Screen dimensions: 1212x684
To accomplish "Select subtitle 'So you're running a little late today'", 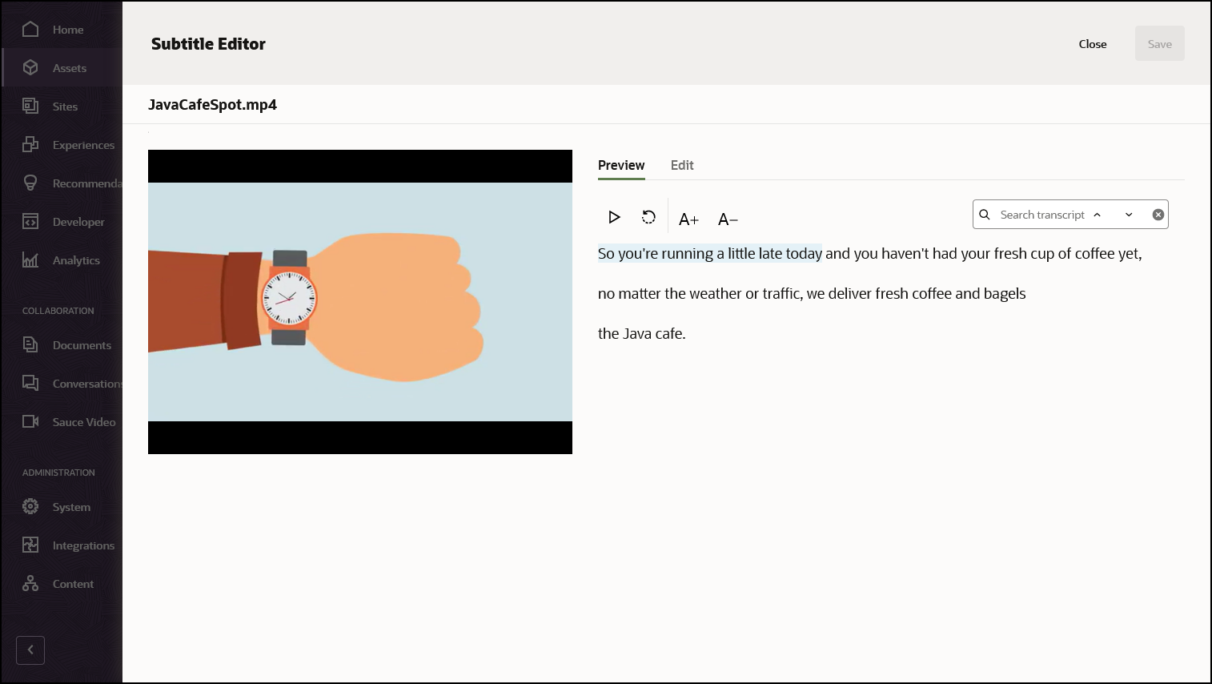I will [710, 254].
